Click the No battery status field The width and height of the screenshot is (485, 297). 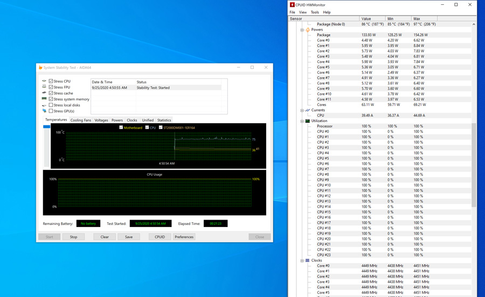(88, 223)
